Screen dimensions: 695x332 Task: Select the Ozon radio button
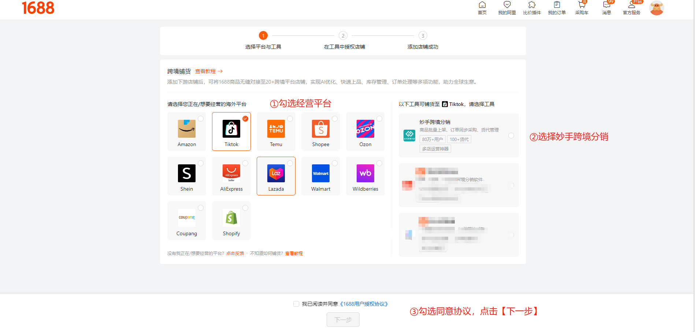tap(379, 119)
